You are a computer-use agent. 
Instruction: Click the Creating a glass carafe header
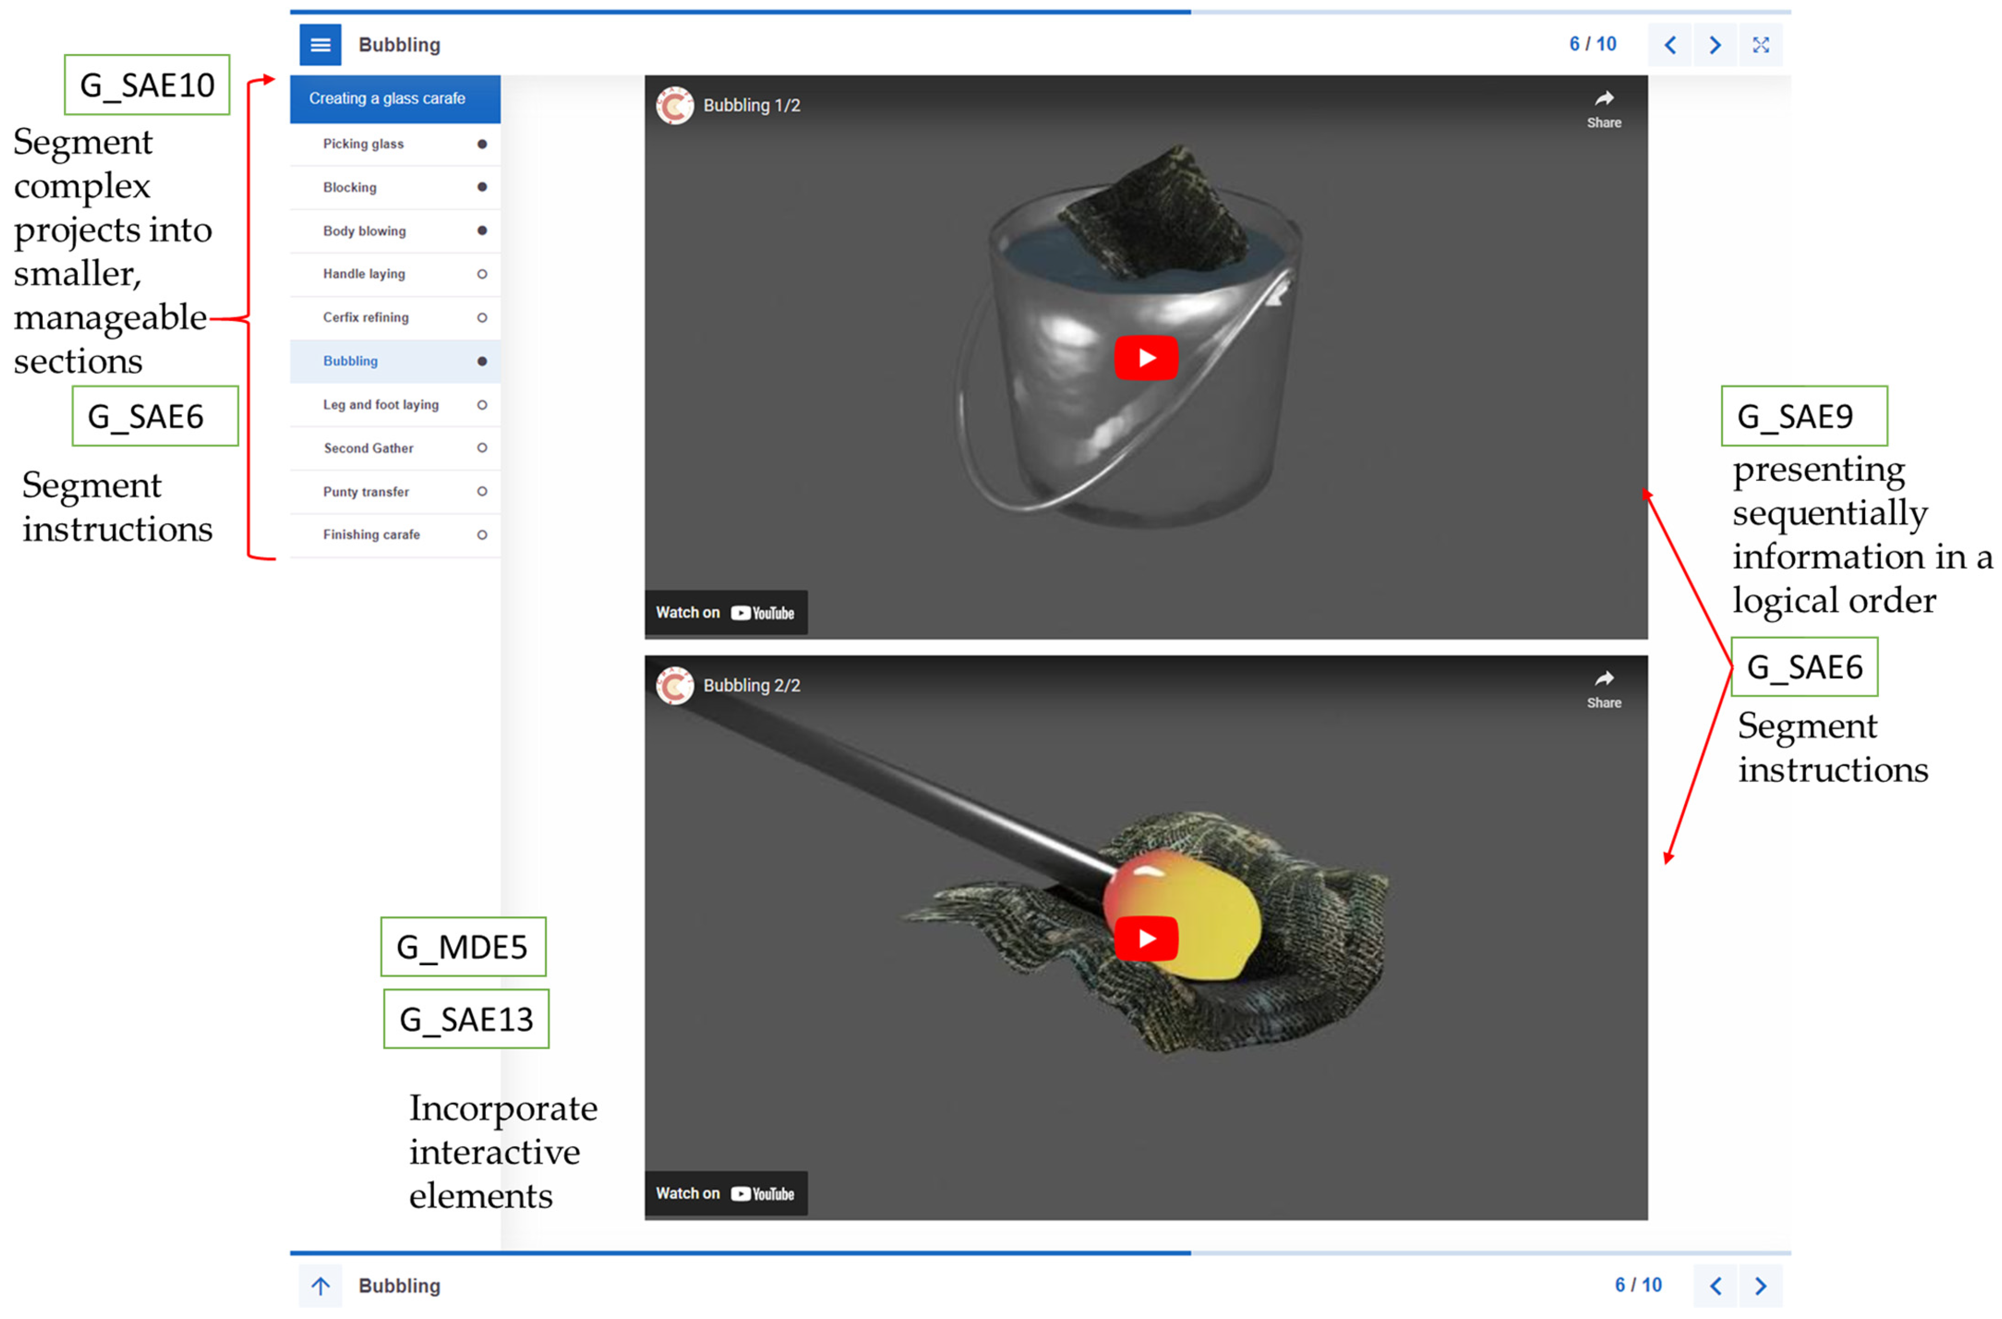click(387, 98)
